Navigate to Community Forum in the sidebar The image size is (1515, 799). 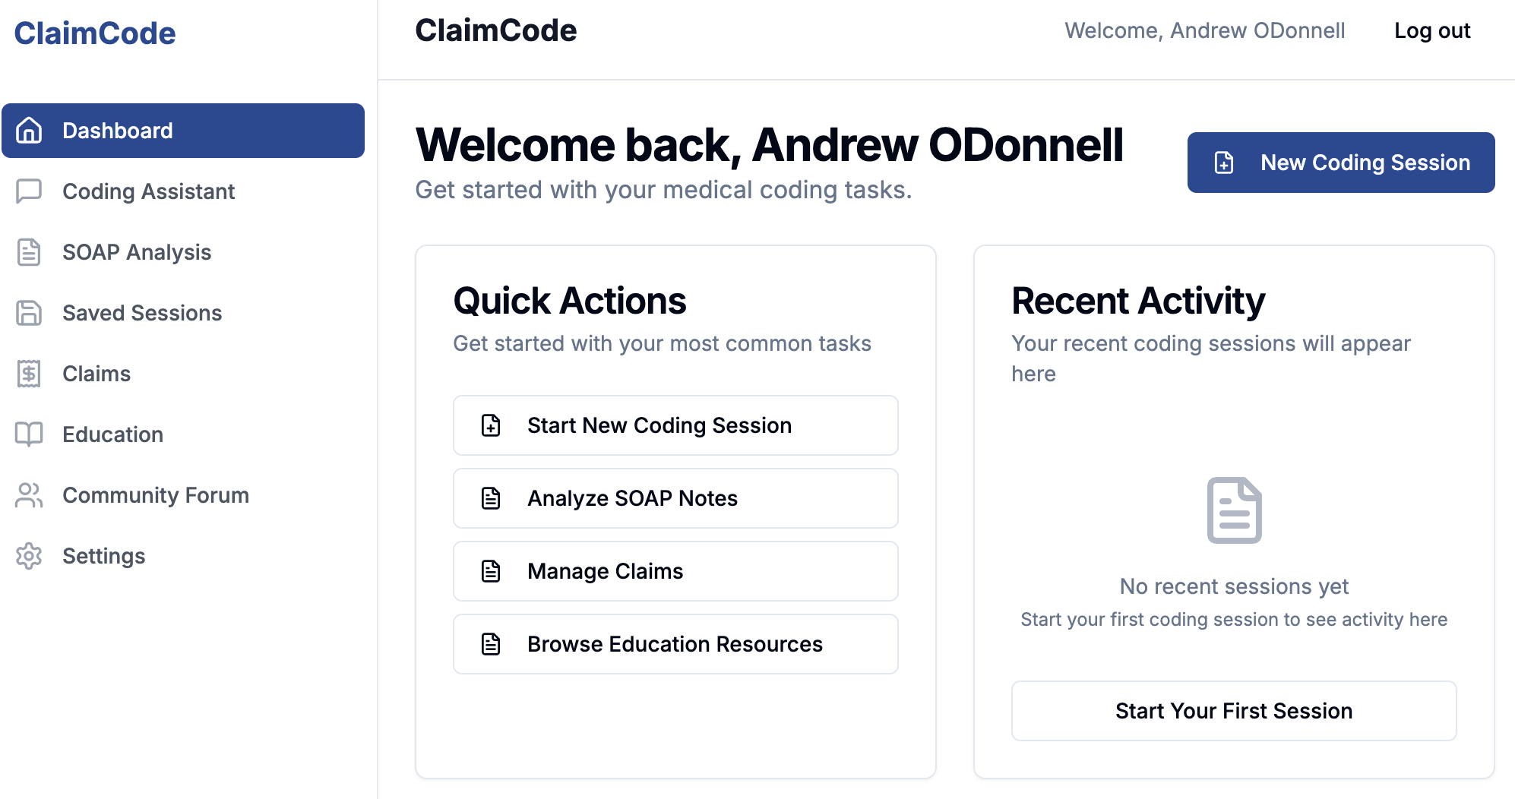(x=154, y=495)
